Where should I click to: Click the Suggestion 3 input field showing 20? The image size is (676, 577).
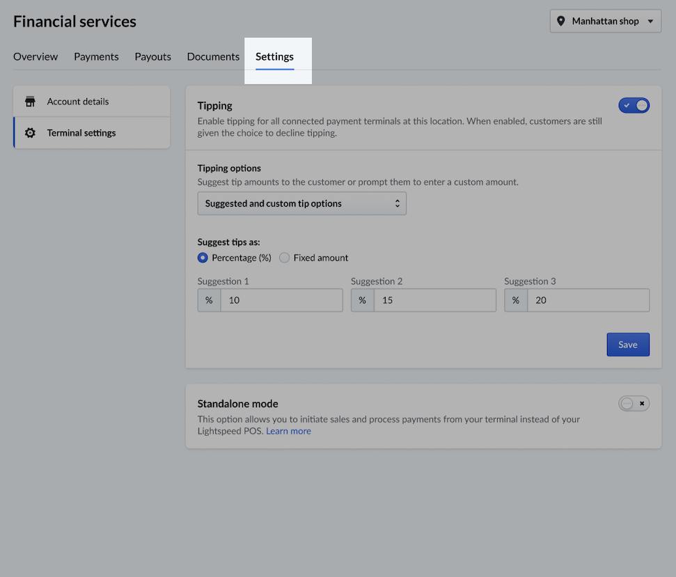[x=588, y=301]
